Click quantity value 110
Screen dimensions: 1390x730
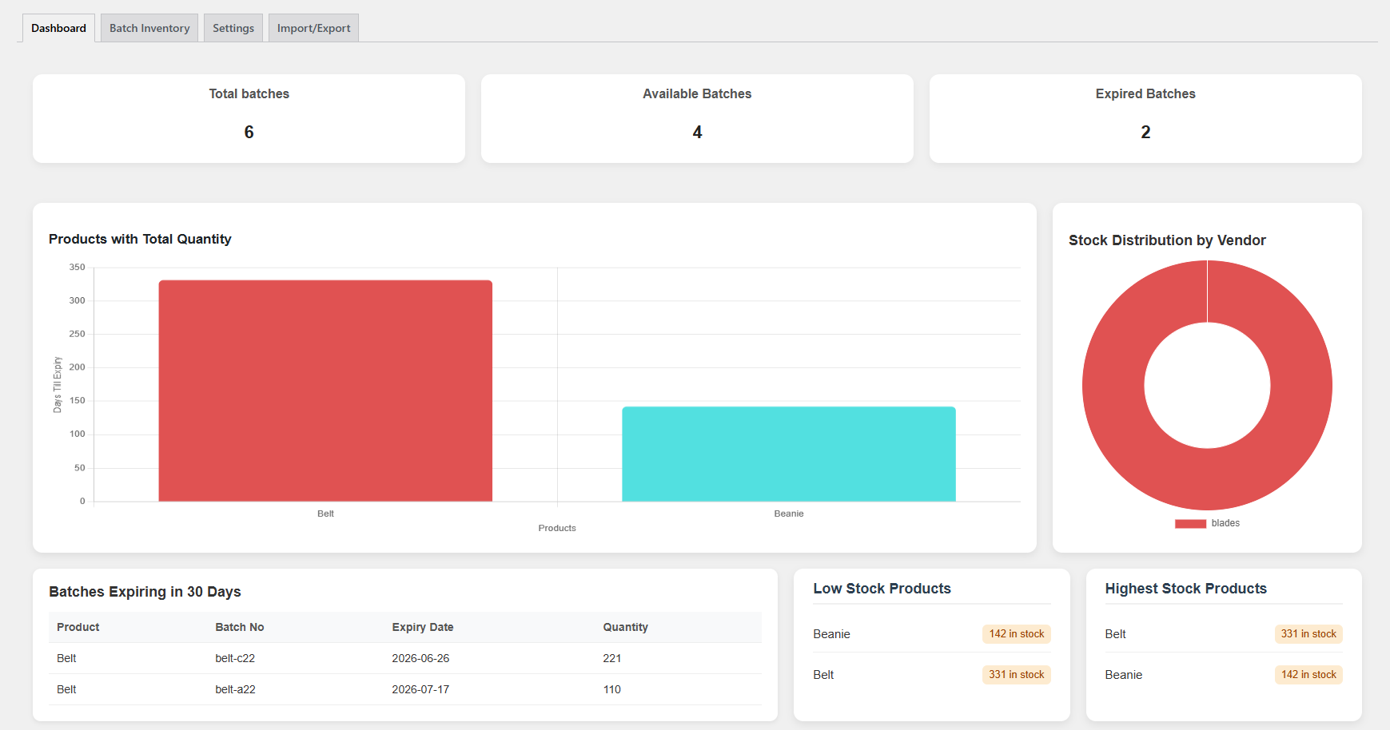[612, 689]
